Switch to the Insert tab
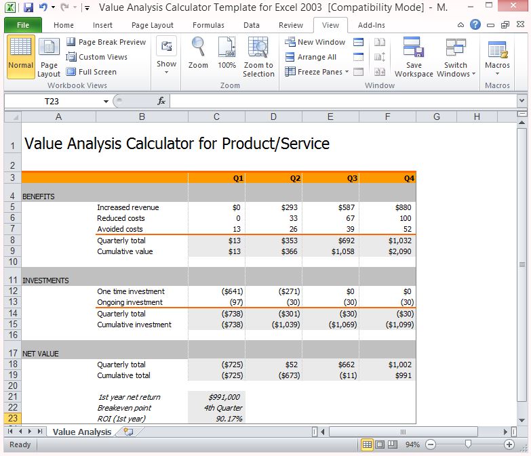Viewport: 531px width, 456px height. coord(102,25)
